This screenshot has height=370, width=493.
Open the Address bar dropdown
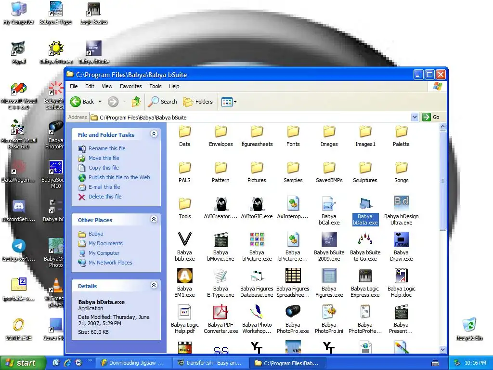point(415,117)
